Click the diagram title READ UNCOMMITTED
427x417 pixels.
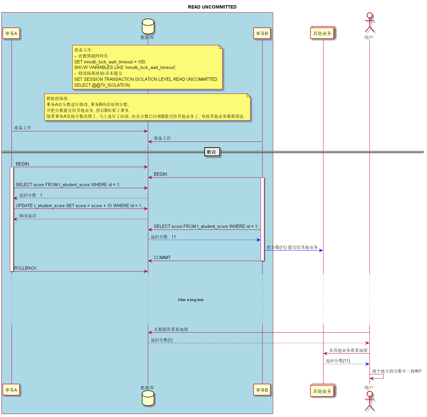point(212,7)
